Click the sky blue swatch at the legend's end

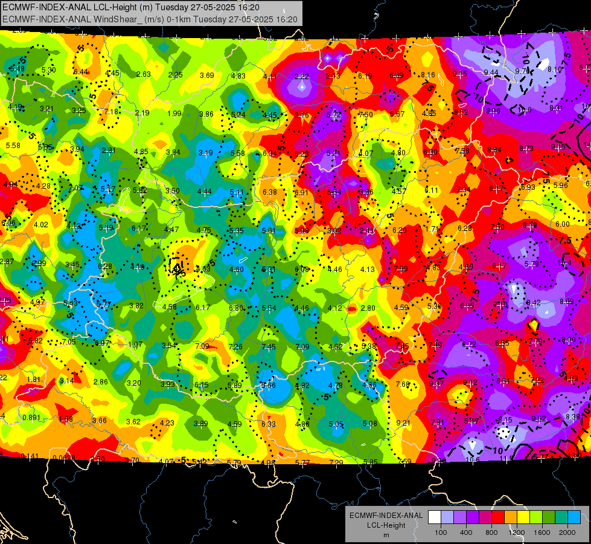coord(574,517)
